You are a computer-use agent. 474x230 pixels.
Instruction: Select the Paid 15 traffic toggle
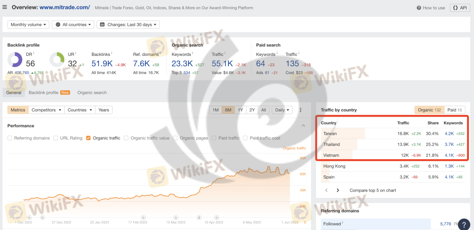[x=455, y=110]
